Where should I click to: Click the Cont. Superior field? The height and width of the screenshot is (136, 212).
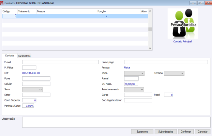click(29, 100)
